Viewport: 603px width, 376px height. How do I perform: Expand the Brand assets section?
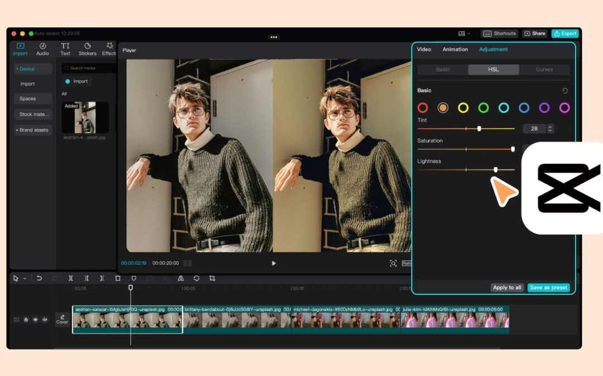coord(33,130)
